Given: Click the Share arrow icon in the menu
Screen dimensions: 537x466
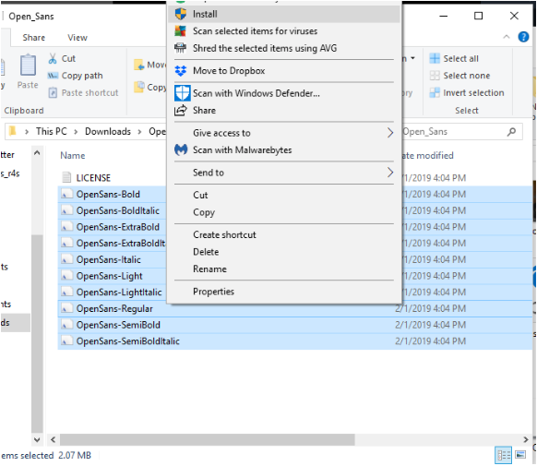Looking at the screenshot, I should click(181, 110).
